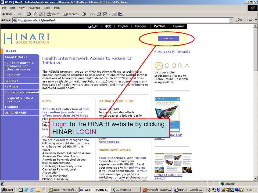Click the Forward arrow button
Viewport: 258px width, 193px height.
[x=19, y=14]
